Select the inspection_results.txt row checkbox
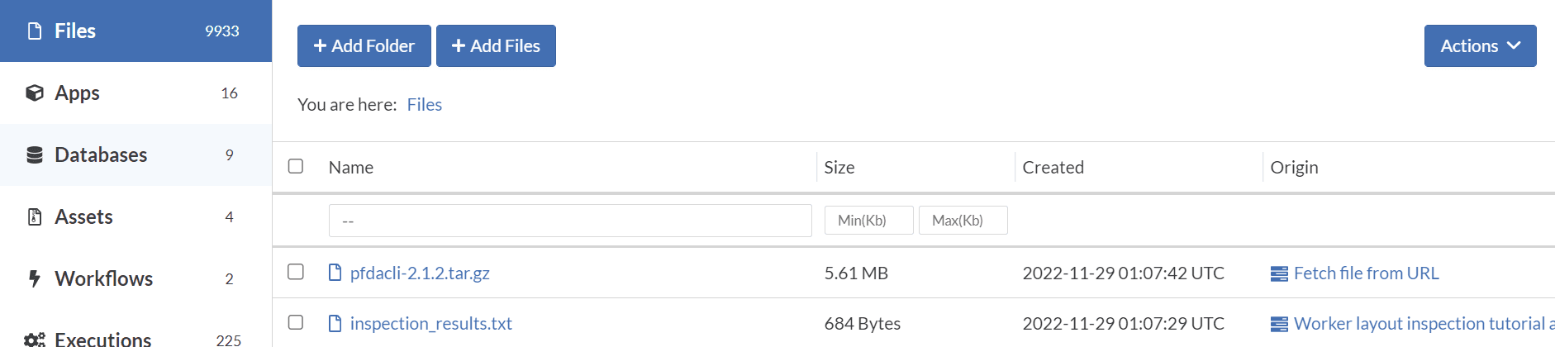This screenshot has width=1555, height=347. pyautogui.click(x=296, y=322)
